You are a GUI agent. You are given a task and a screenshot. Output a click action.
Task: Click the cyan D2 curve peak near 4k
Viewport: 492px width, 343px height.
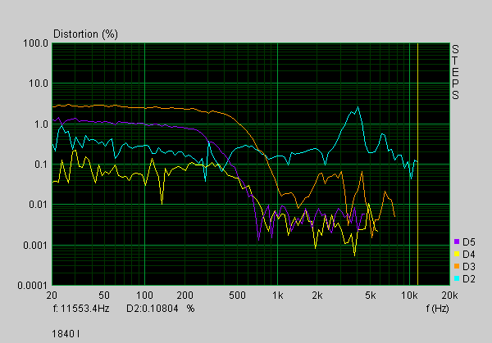358,107
